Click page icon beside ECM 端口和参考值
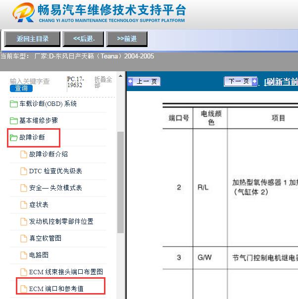 tap(24, 289)
